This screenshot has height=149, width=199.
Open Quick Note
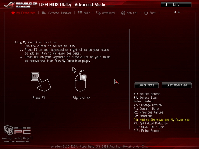[146, 85]
